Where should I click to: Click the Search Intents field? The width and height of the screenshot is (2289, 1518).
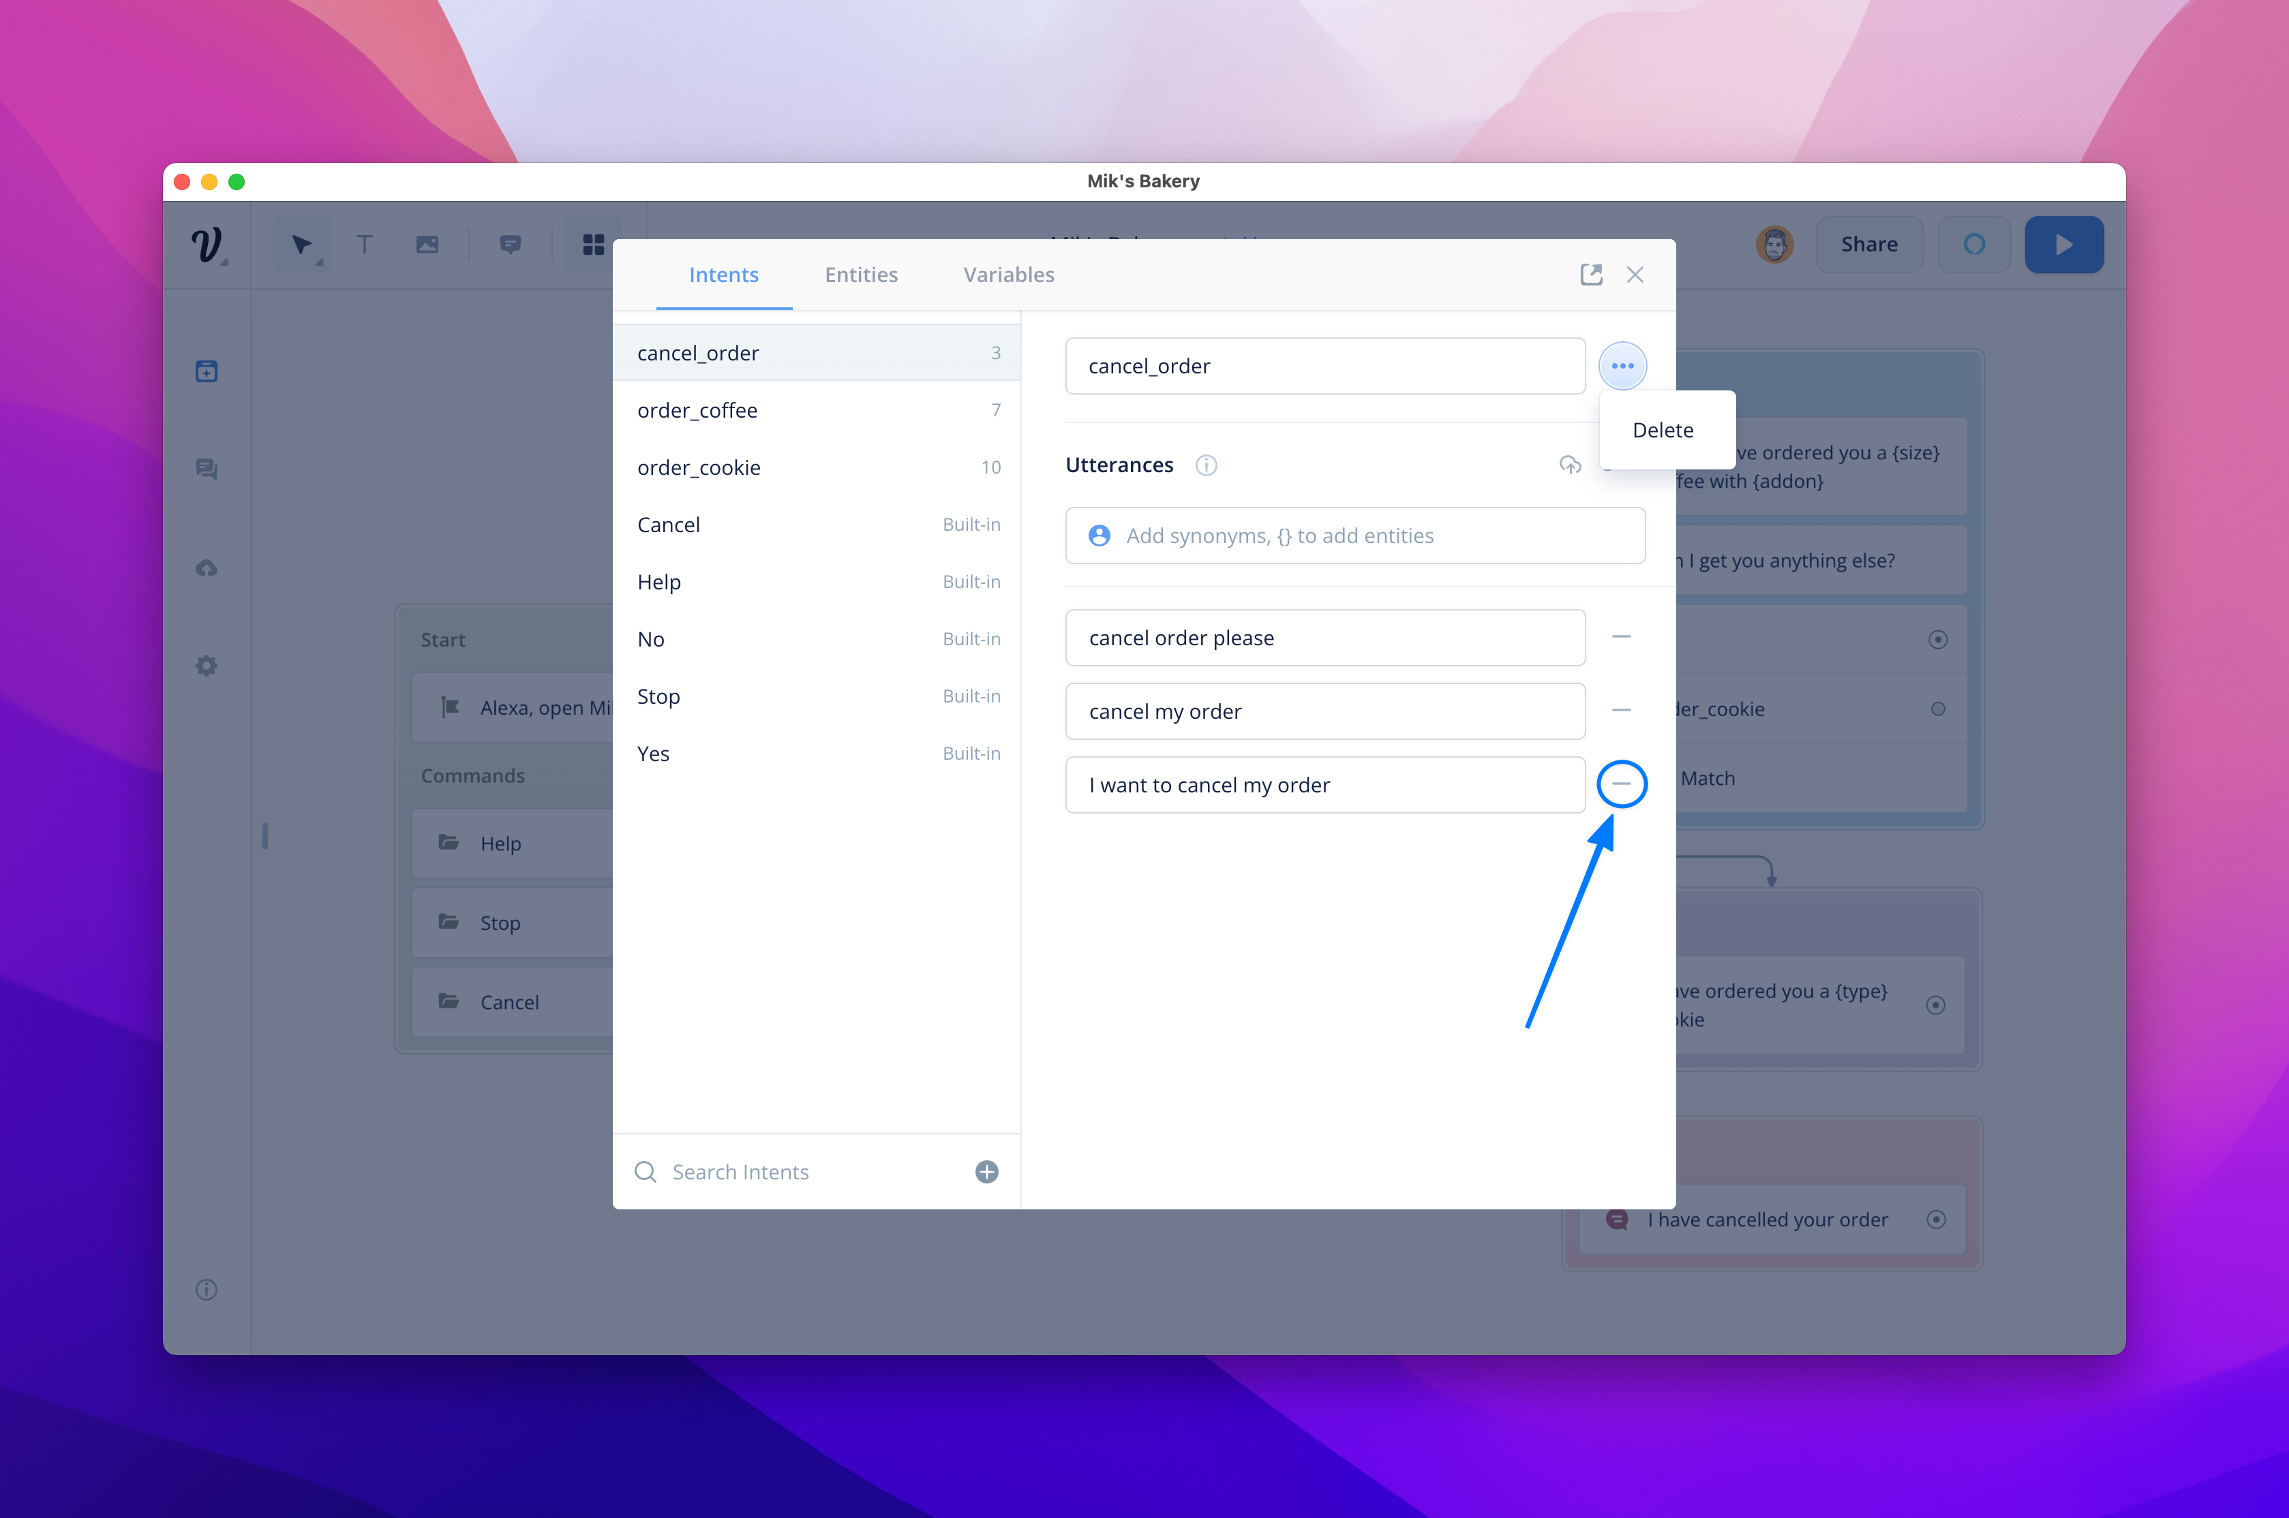[816, 1173]
